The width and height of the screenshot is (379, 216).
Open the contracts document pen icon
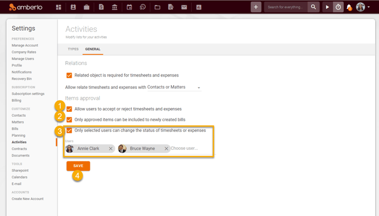point(171,7)
